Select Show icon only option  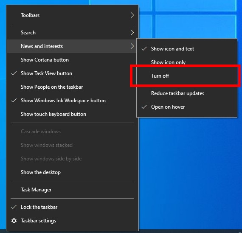[187, 62]
